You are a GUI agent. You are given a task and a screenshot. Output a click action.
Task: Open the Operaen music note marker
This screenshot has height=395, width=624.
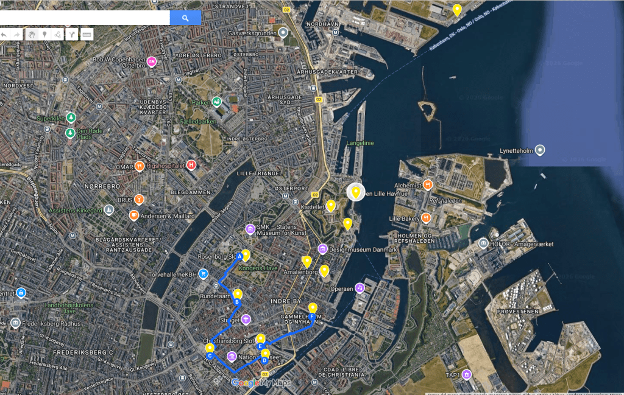tap(360, 288)
